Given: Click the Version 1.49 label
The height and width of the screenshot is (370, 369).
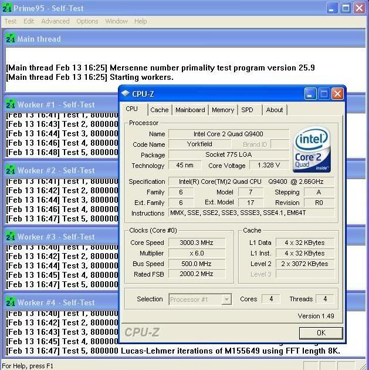Looking at the screenshot, I should pos(316,316).
